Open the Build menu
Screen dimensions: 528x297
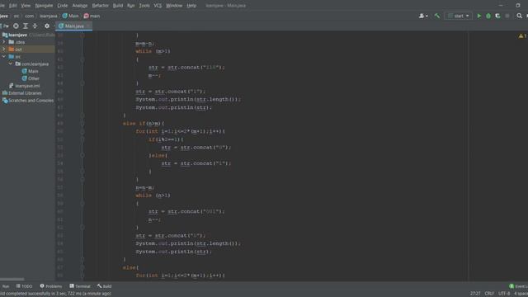118,6
